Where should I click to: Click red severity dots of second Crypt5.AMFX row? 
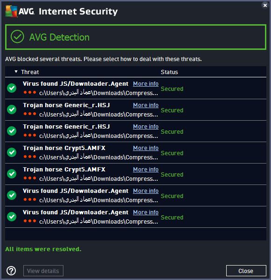click(x=30, y=178)
